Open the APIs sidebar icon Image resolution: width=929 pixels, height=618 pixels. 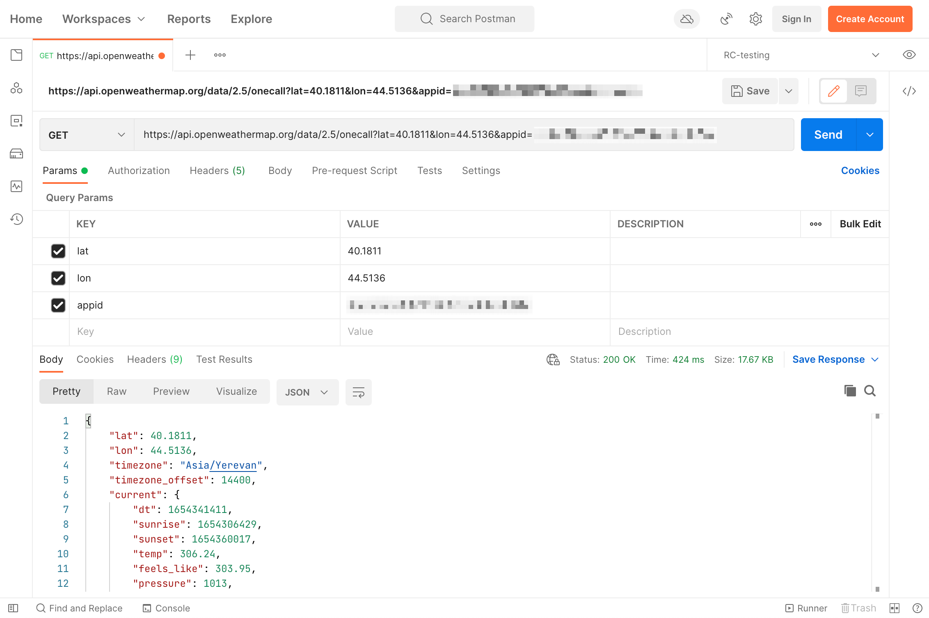click(16, 88)
